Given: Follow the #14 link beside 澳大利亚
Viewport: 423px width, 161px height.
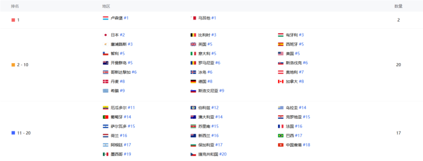Looking at the screenshot, I should (219, 117).
